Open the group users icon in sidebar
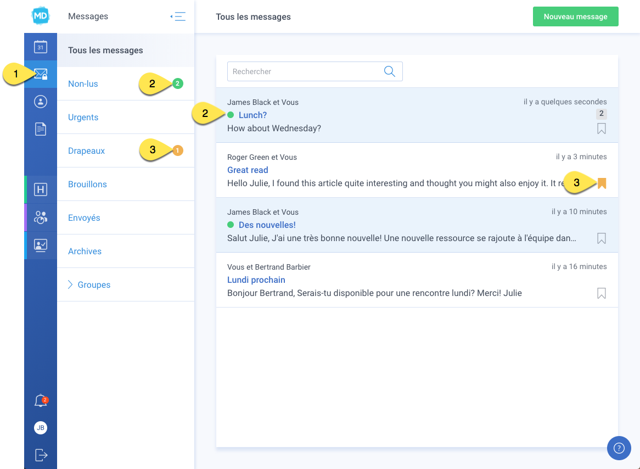Screen dimensions: 640x469 pos(41,217)
